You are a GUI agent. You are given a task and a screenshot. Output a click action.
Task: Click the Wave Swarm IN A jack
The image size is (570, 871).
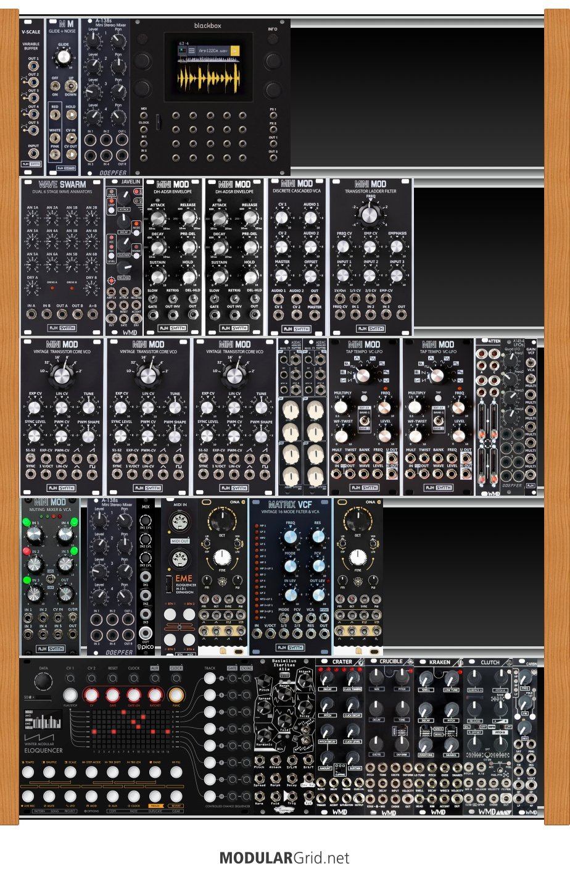point(31,314)
